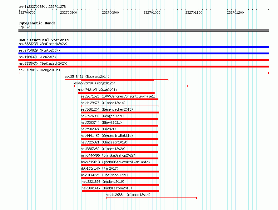Click nsv1129676 (Alsmadi2014) label
This screenshot has height=210, width=278.
[x=103, y=103]
